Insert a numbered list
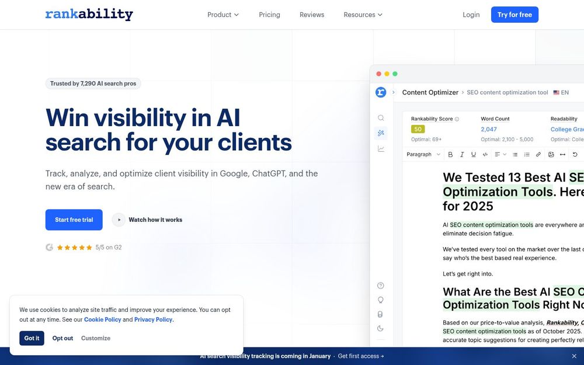The width and height of the screenshot is (584, 365). pos(527,154)
